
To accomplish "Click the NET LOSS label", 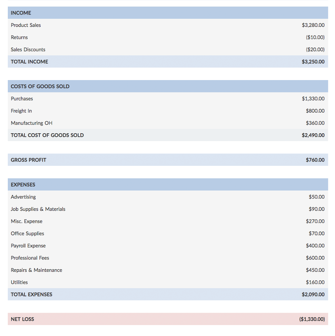I will tap(22, 319).
